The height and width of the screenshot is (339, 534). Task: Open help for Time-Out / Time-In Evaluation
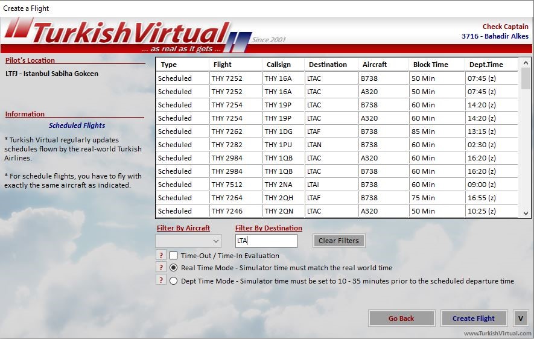click(x=161, y=255)
